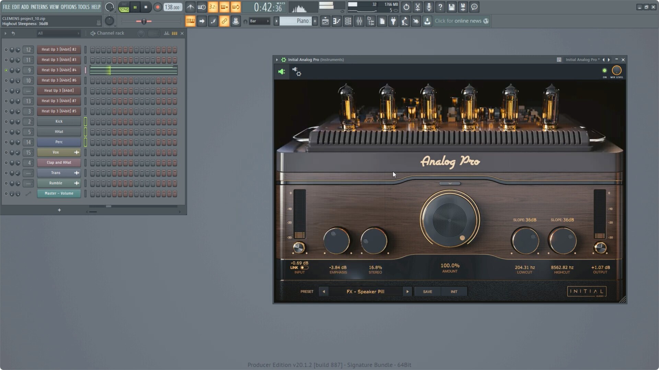Open the project picker (files) icon
This screenshot has height=370, width=659.
(382, 21)
